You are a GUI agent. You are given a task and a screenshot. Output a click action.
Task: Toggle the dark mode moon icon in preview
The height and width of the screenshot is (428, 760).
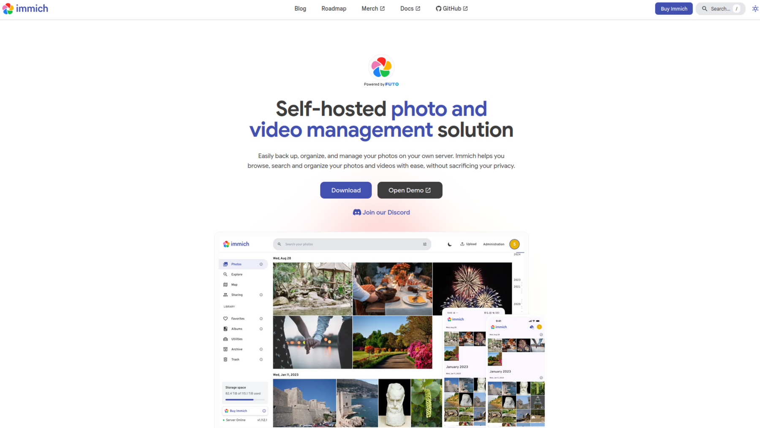click(x=450, y=244)
